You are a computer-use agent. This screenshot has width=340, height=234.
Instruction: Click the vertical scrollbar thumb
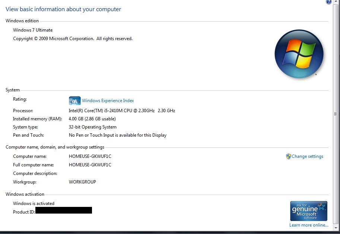click(336, 114)
